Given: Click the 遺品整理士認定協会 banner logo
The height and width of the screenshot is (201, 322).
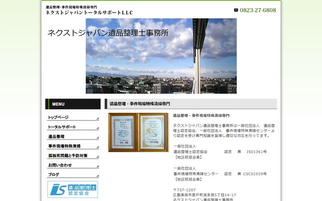Looking at the screenshot, I should [72, 189].
